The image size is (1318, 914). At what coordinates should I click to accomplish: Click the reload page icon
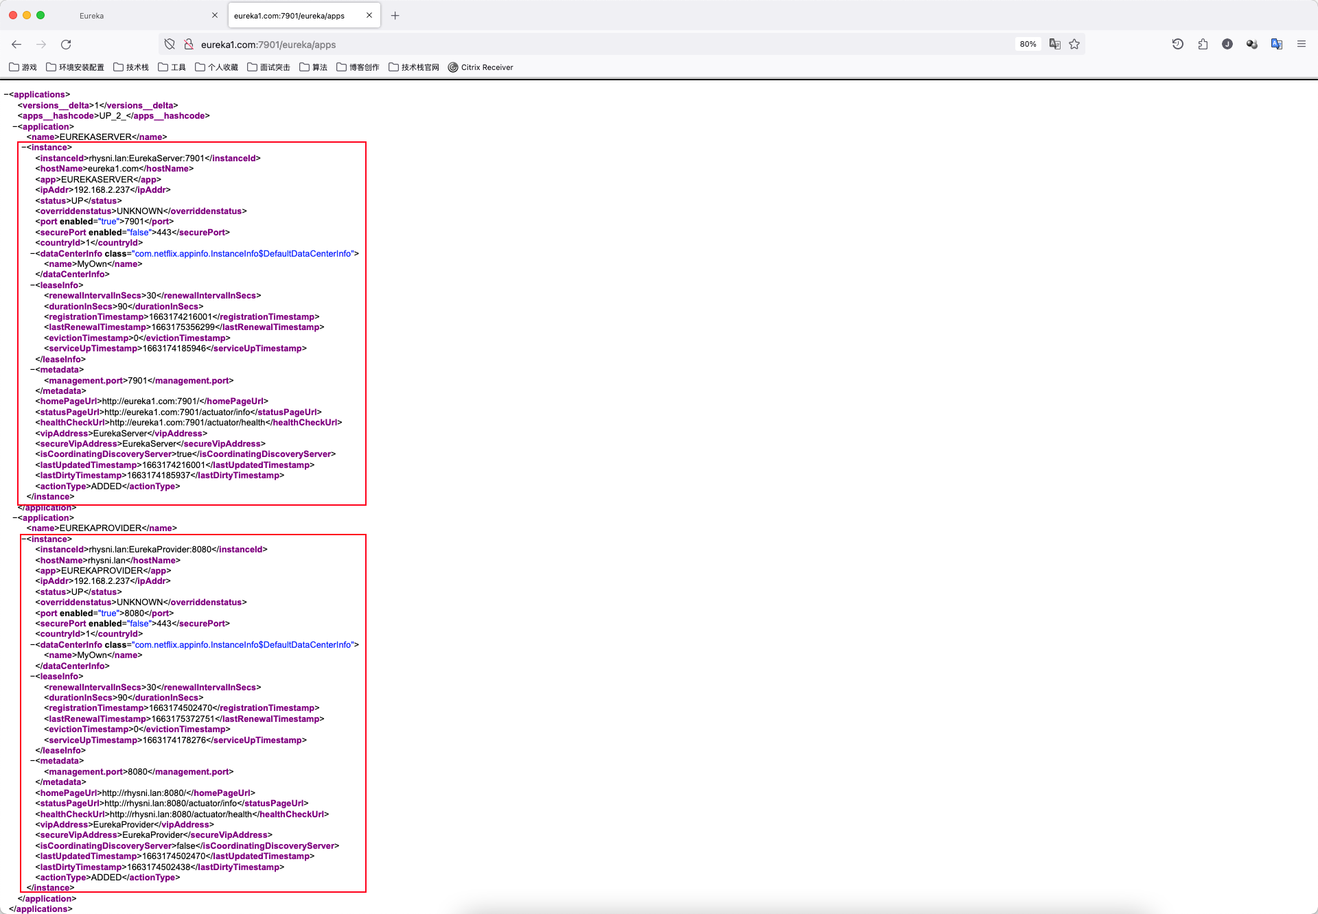[x=66, y=45]
